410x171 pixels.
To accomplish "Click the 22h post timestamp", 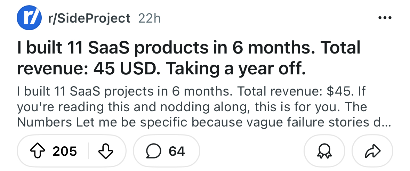I will point(150,18).
